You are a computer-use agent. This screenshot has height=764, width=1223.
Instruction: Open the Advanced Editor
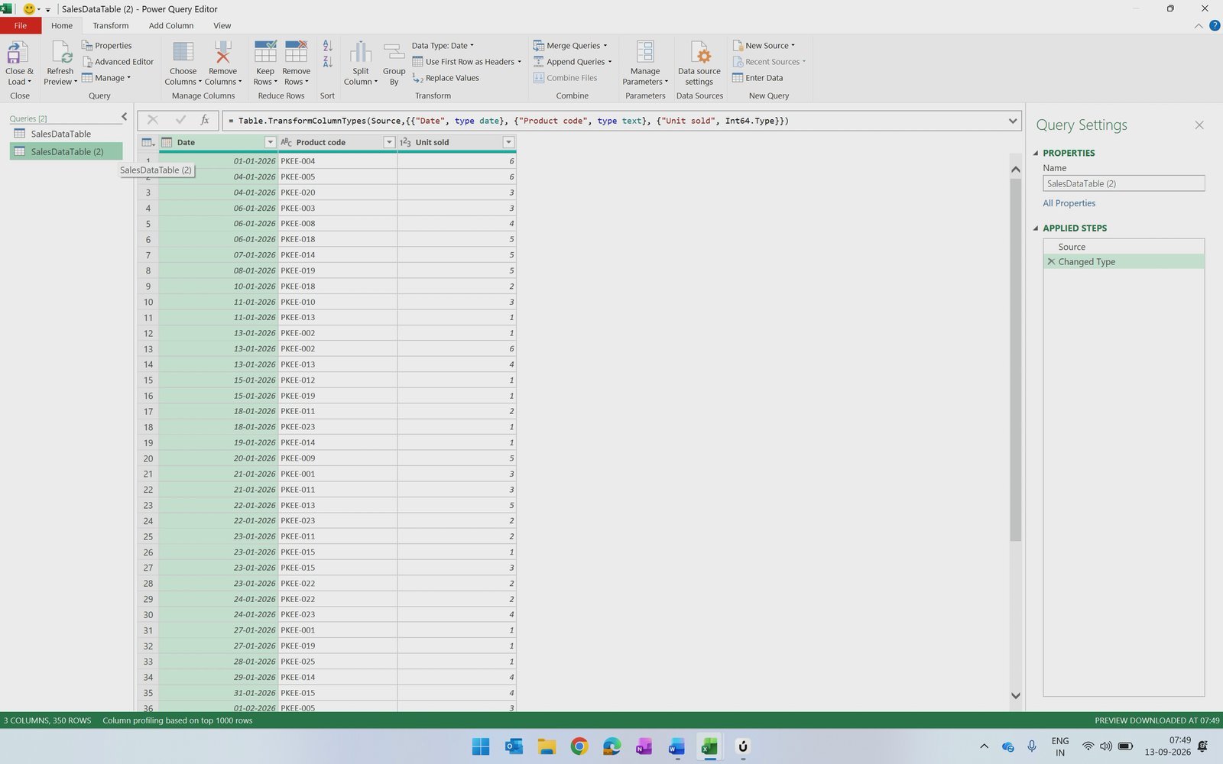[x=118, y=62]
